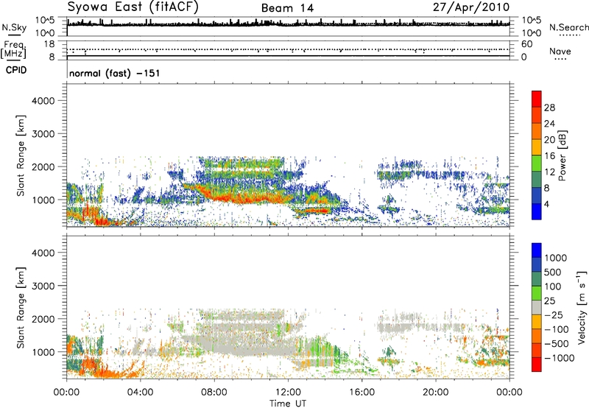Click the '28' label on power colorbar
Viewport: 589px width, 408px height.
pos(549,108)
